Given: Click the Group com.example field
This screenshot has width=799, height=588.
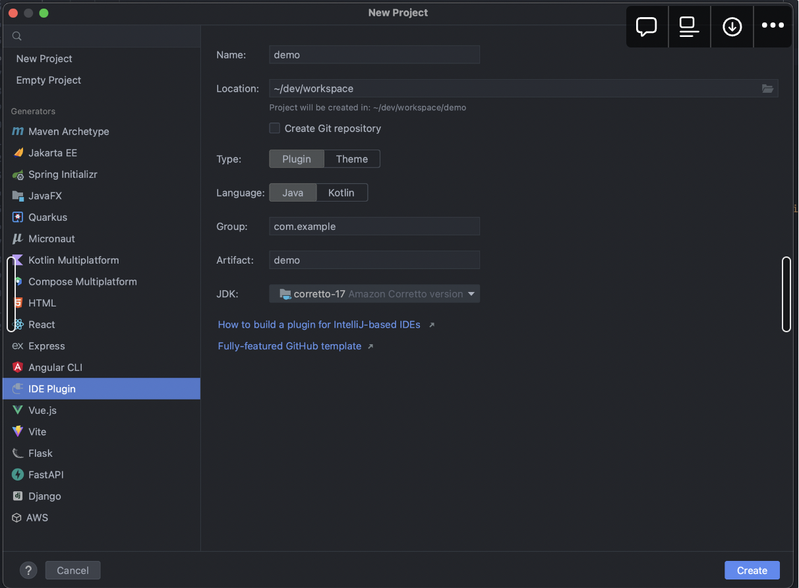Looking at the screenshot, I should pyautogui.click(x=374, y=227).
